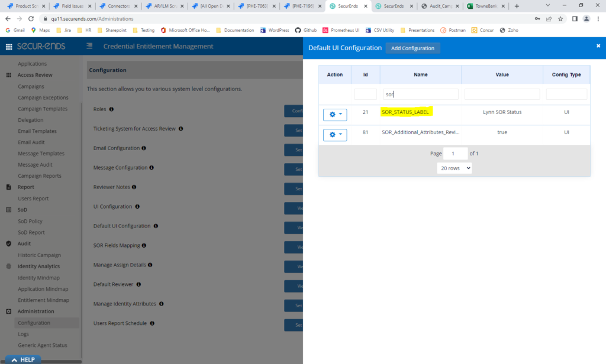Open Email Templates in the sidebar
Viewport: 606px width, 364px height.
[37, 131]
